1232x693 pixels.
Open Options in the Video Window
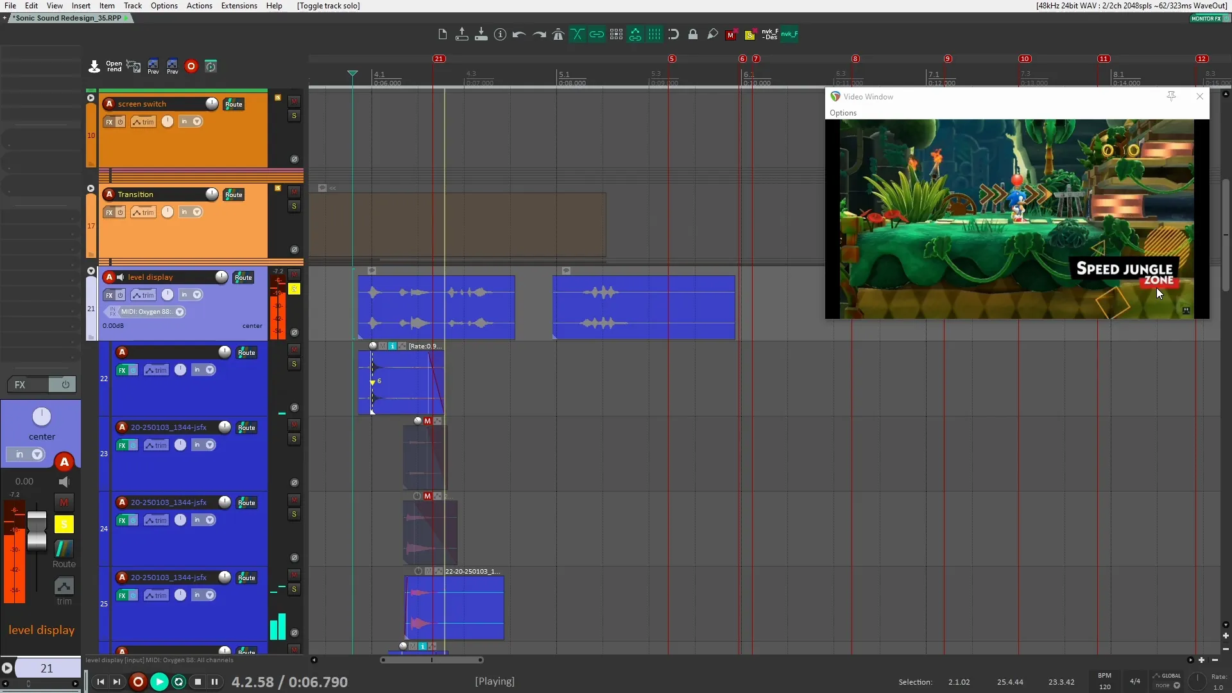point(843,113)
